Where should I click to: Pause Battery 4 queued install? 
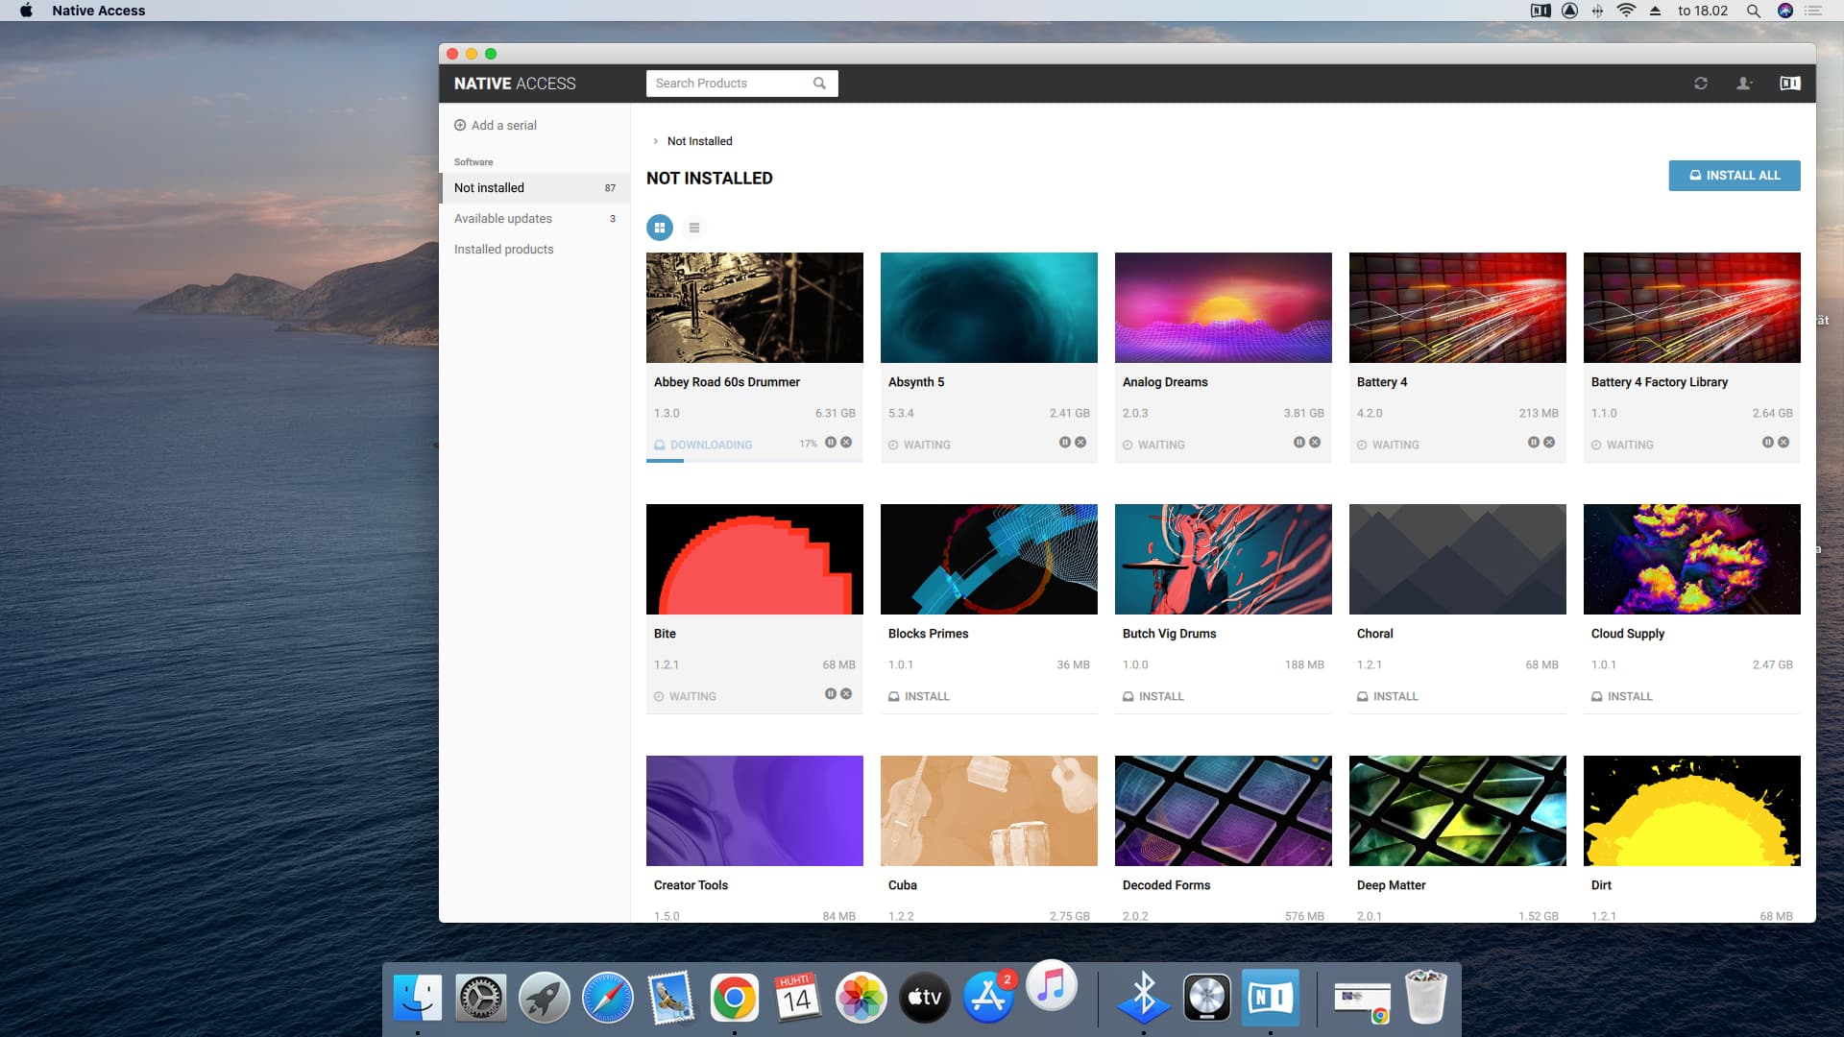(1534, 443)
